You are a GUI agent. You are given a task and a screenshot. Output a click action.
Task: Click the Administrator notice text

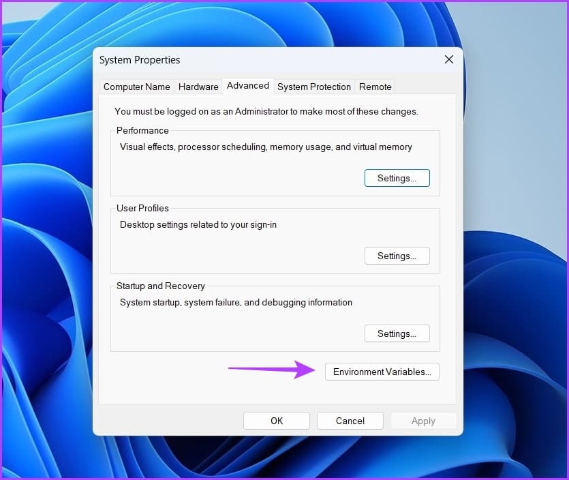coord(266,111)
